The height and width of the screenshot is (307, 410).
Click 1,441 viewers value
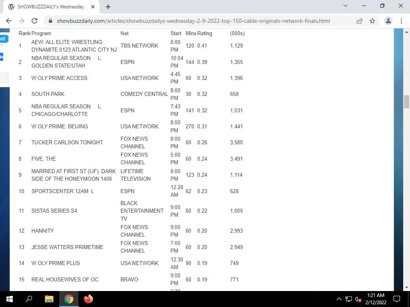click(x=236, y=126)
